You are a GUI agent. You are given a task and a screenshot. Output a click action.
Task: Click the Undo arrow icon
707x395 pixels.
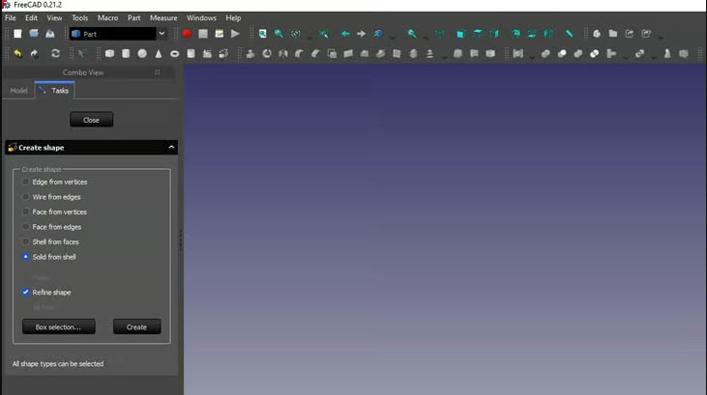(x=16, y=53)
